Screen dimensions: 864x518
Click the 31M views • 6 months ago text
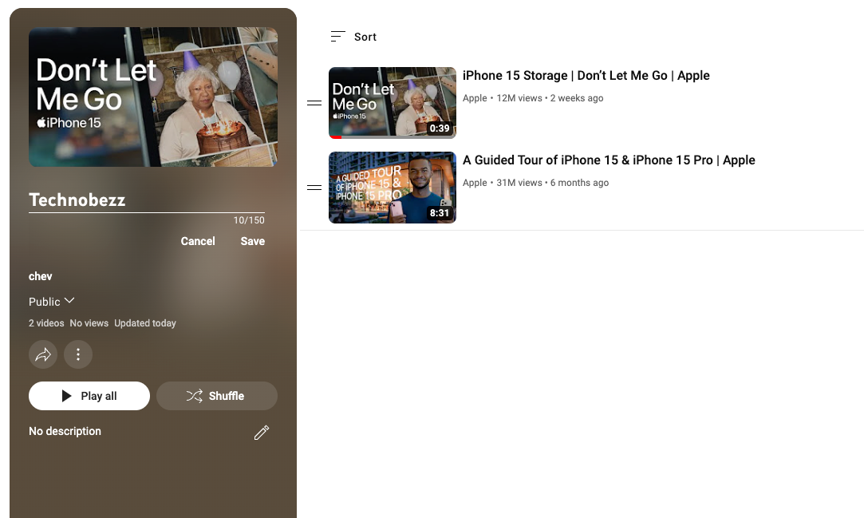tap(553, 183)
